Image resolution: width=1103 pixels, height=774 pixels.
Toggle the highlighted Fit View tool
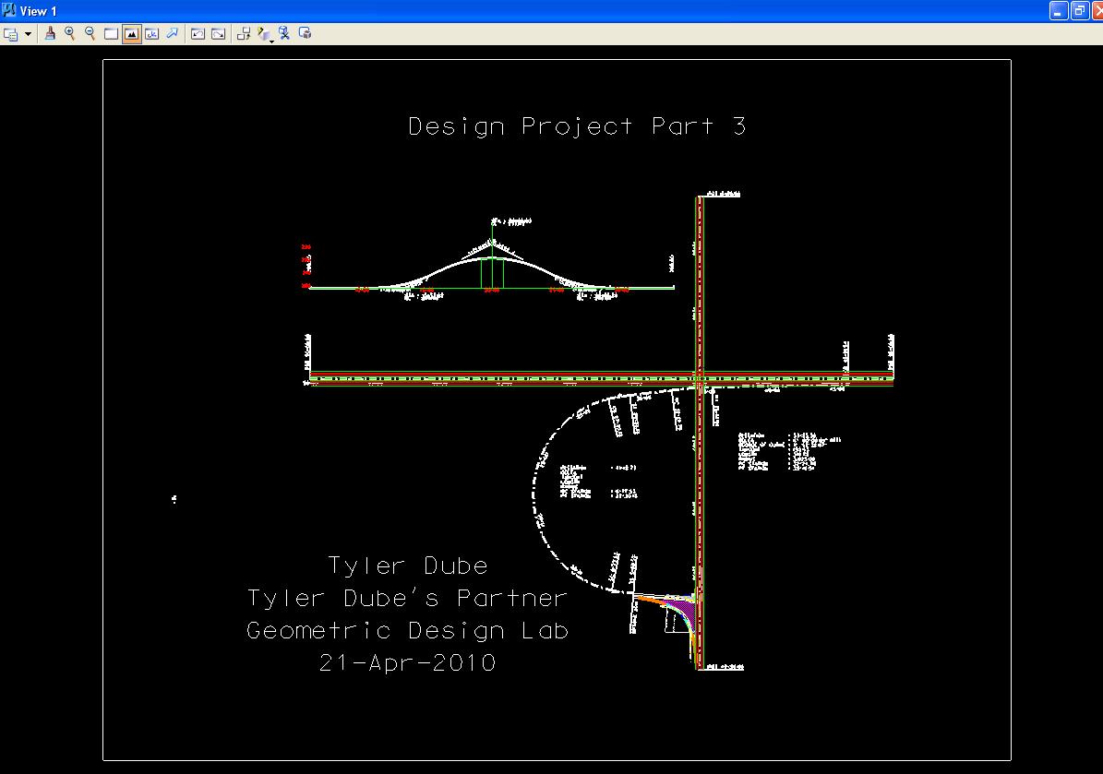pyautogui.click(x=131, y=34)
